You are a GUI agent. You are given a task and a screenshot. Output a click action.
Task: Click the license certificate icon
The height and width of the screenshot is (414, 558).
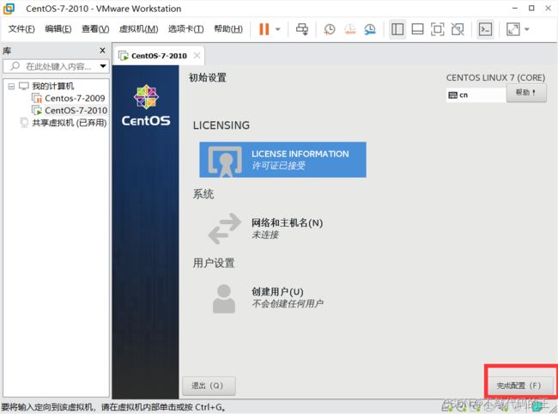[x=225, y=161]
